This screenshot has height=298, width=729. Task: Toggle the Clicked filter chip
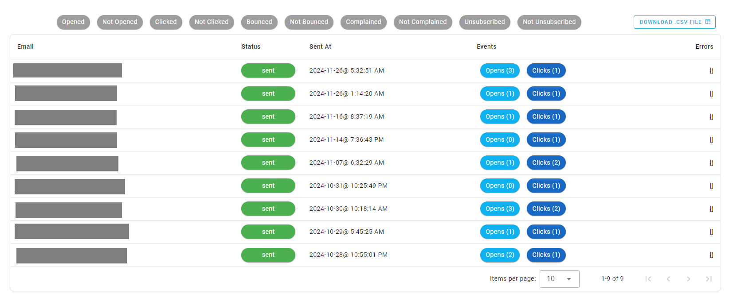pyautogui.click(x=166, y=22)
